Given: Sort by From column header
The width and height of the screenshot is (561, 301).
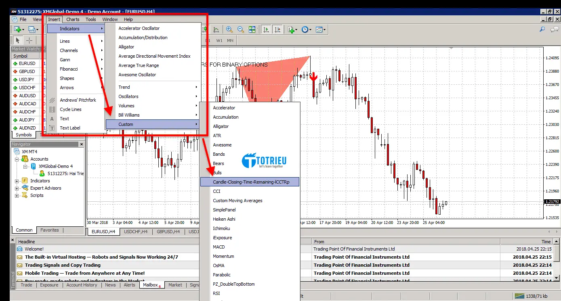Looking at the screenshot, I should 406,241.
